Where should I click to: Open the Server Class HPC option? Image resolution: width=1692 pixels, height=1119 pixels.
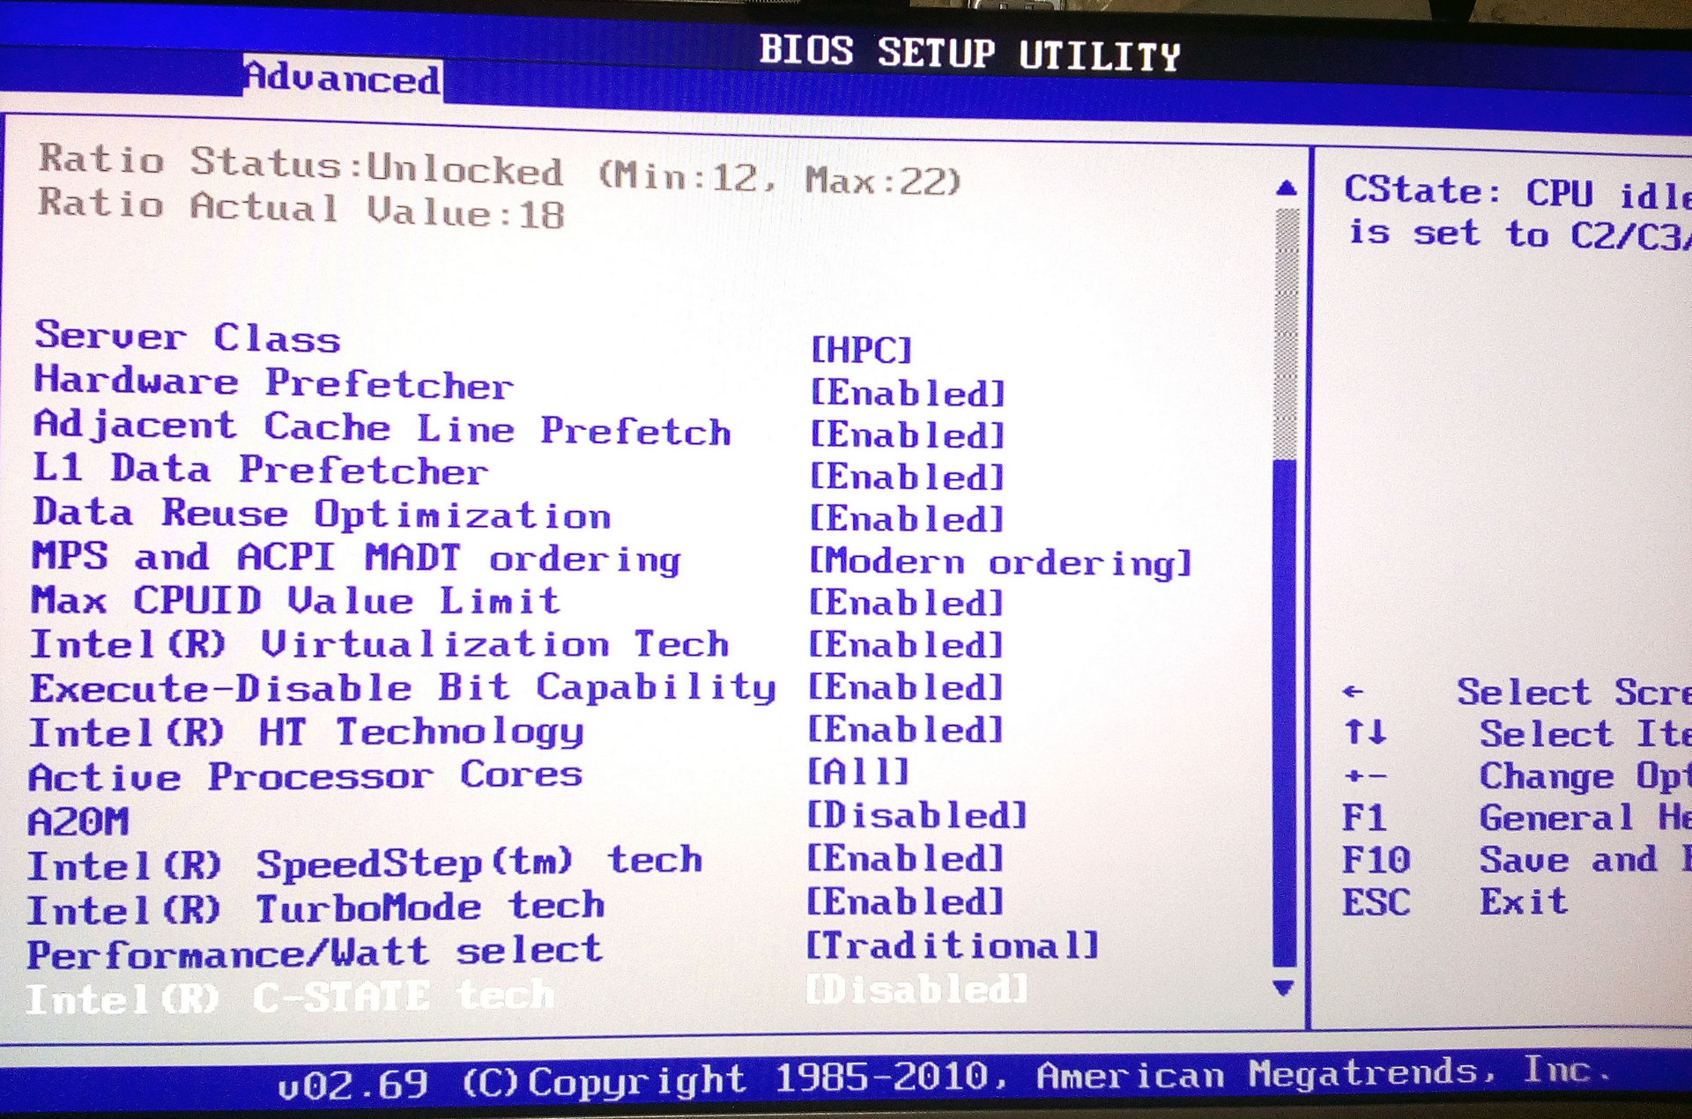click(860, 350)
